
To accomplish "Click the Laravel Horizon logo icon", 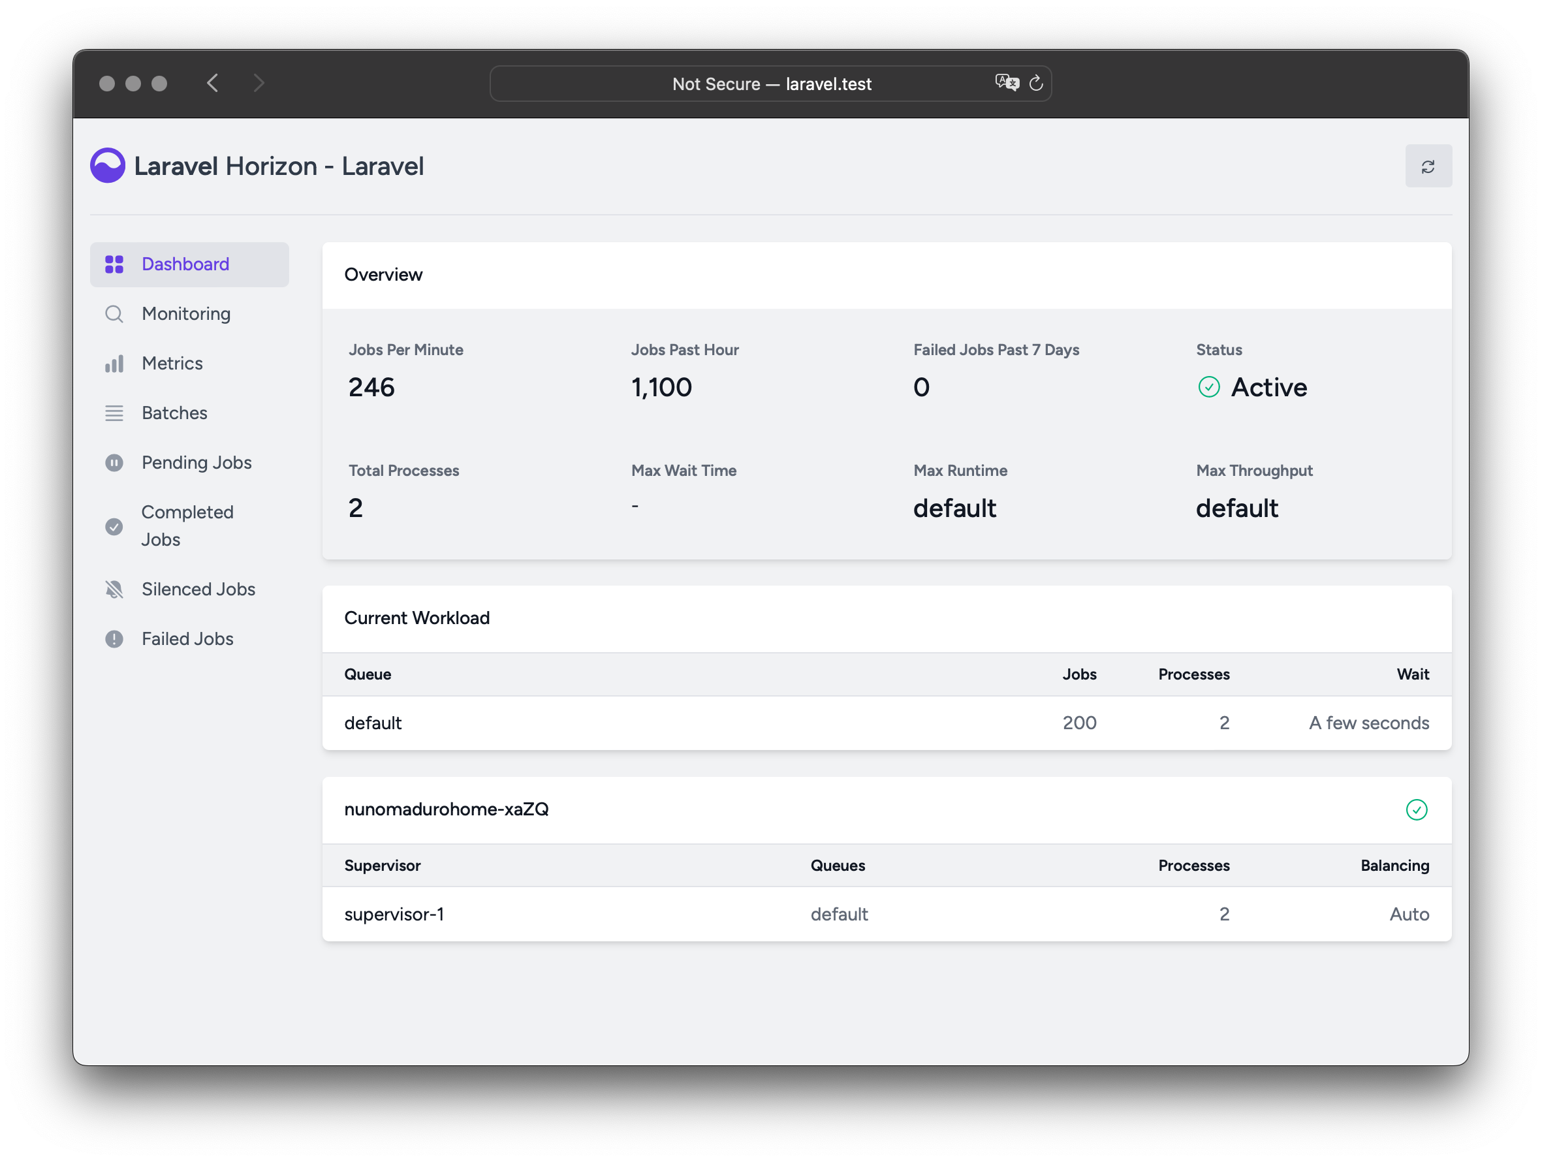I will [108, 165].
